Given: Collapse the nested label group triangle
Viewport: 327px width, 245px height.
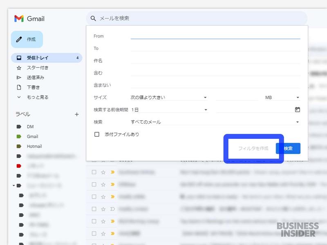Looking at the screenshot, I should tap(13, 185).
